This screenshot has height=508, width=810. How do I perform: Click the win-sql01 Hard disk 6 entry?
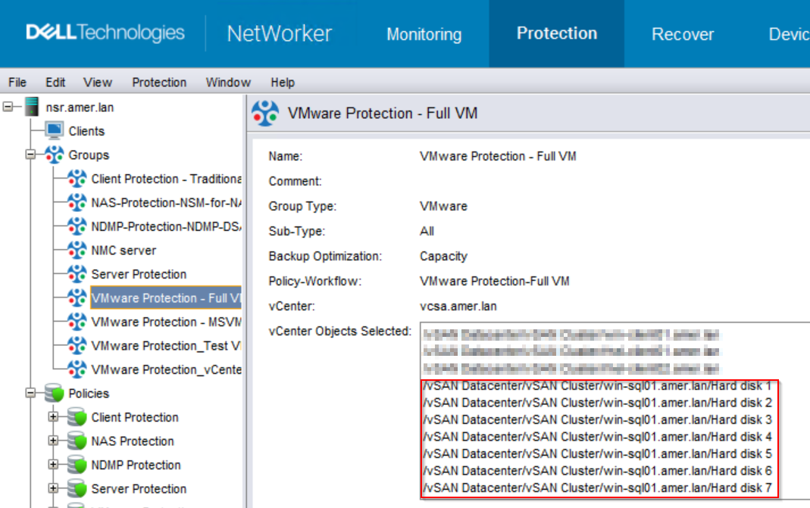point(597,470)
